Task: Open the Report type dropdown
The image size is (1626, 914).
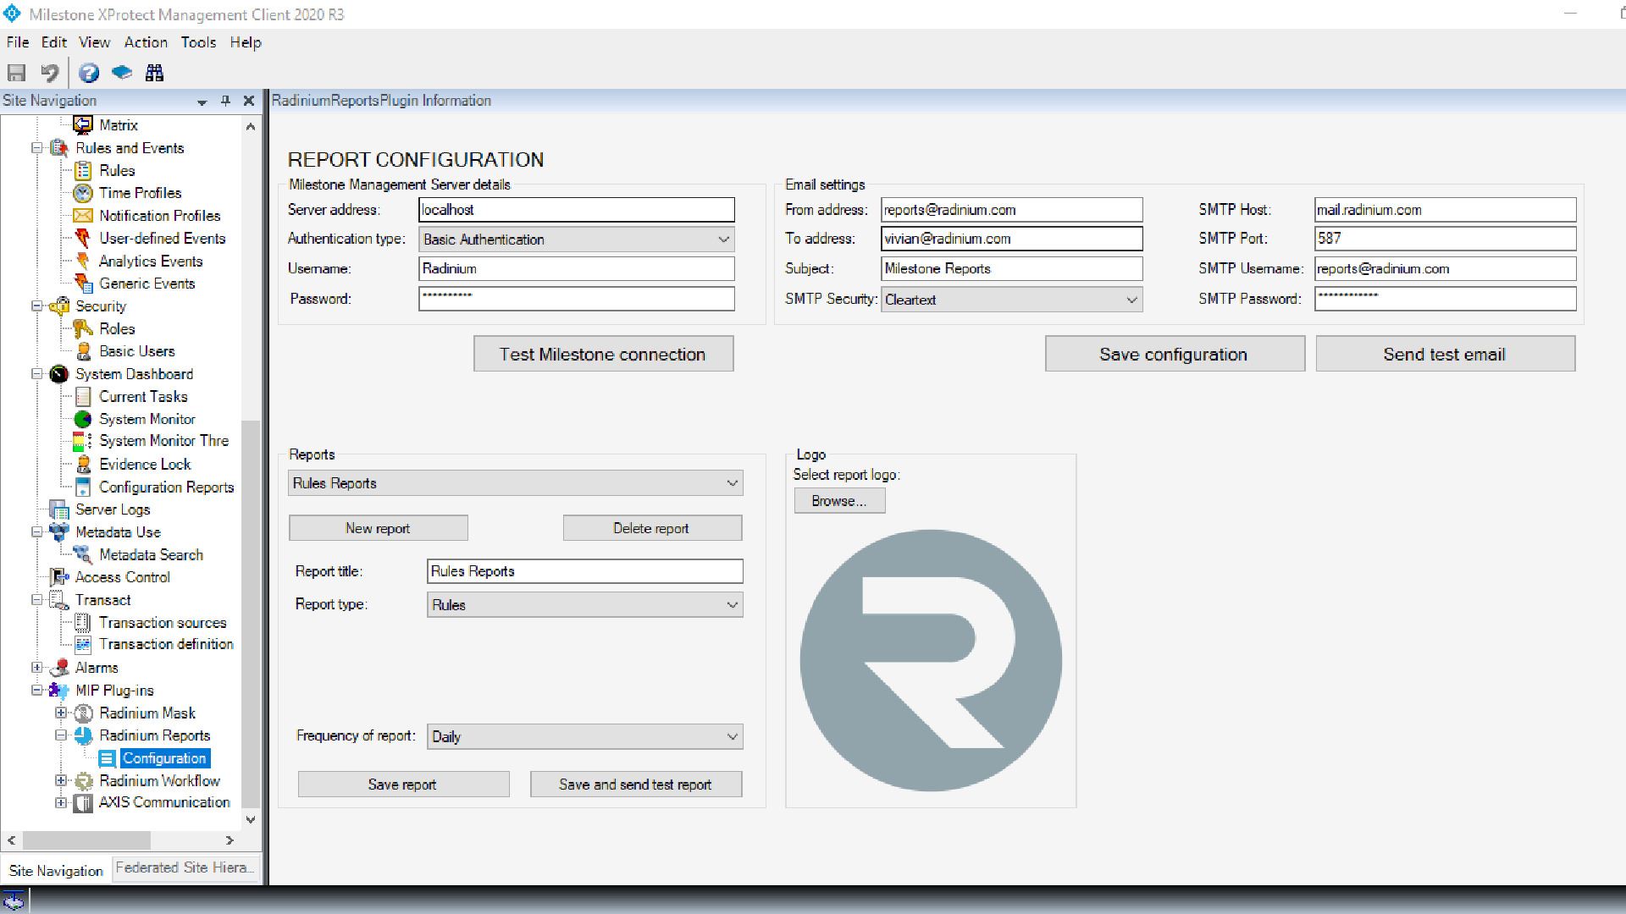Action: (x=732, y=605)
